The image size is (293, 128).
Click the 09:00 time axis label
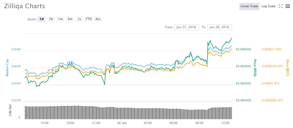(199, 123)
